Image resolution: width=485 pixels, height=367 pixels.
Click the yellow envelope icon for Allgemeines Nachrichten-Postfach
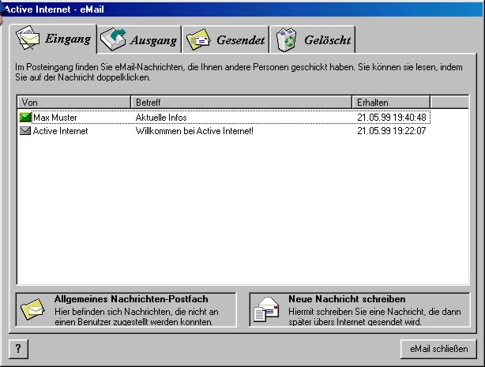pyautogui.click(x=32, y=309)
